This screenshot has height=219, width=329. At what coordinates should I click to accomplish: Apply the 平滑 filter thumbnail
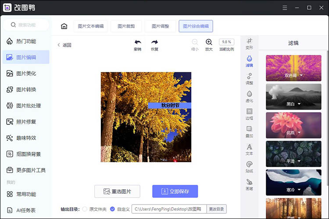(293, 154)
